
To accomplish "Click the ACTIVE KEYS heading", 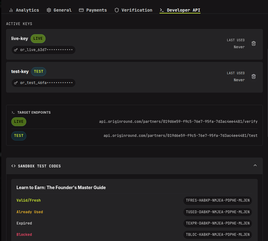I will (x=19, y=24).
